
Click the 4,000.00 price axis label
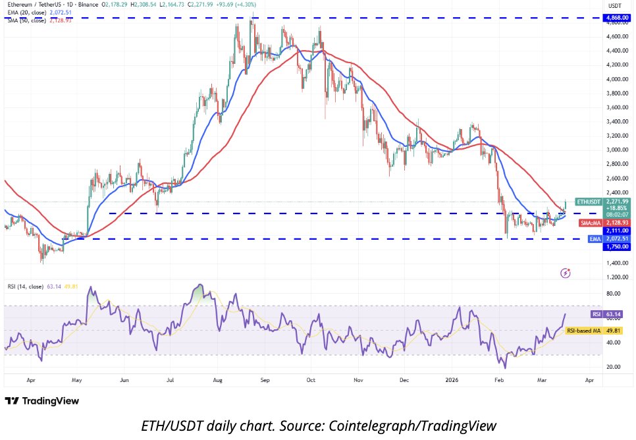[x=618, y=79]
